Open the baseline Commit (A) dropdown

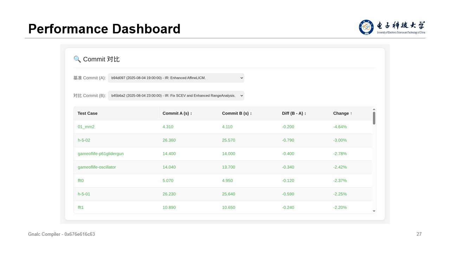176,78
